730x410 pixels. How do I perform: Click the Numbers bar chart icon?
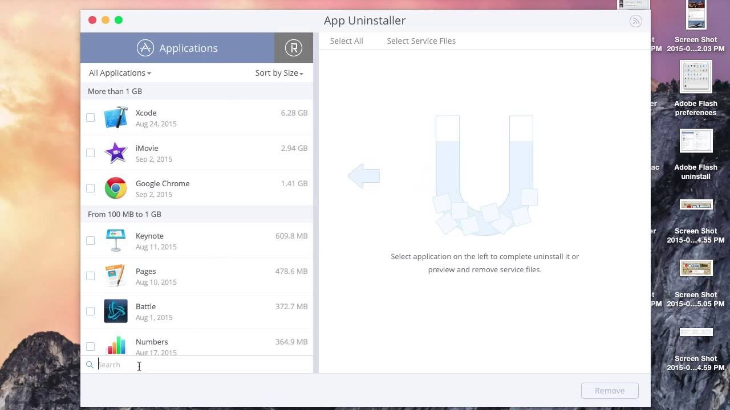[x=116, y=345]
